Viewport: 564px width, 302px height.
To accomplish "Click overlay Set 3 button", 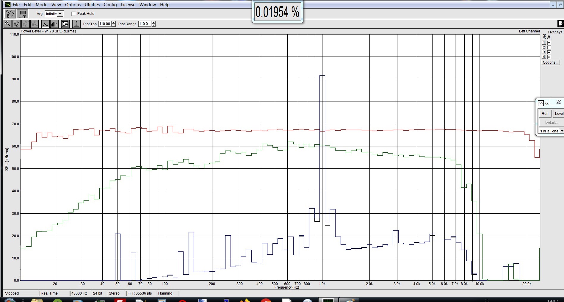I will pyautogui.click(x=544, y=52).
